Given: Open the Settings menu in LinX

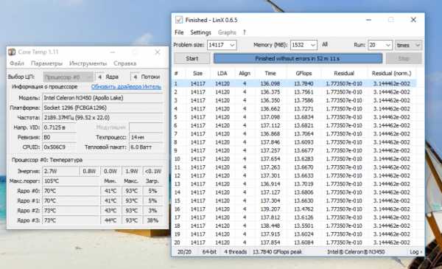Looking at the screenshot, I should tap(200, 32).
